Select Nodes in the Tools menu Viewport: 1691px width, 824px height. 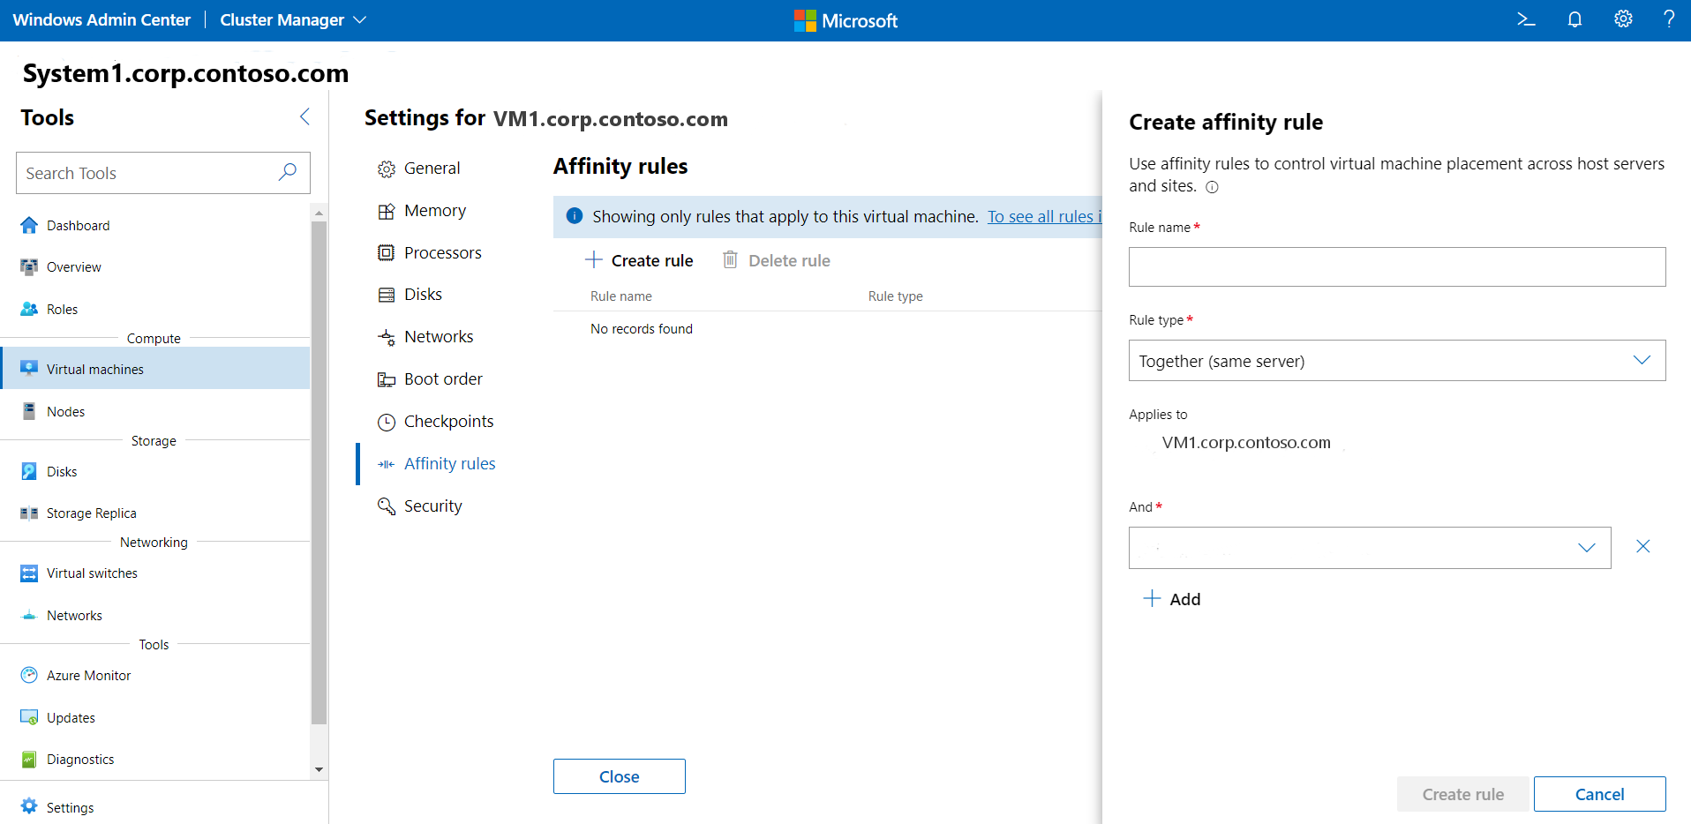(x=65, y=412)
